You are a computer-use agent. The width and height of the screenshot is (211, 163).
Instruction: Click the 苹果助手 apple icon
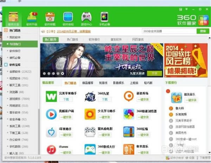[x=51, y=132]
